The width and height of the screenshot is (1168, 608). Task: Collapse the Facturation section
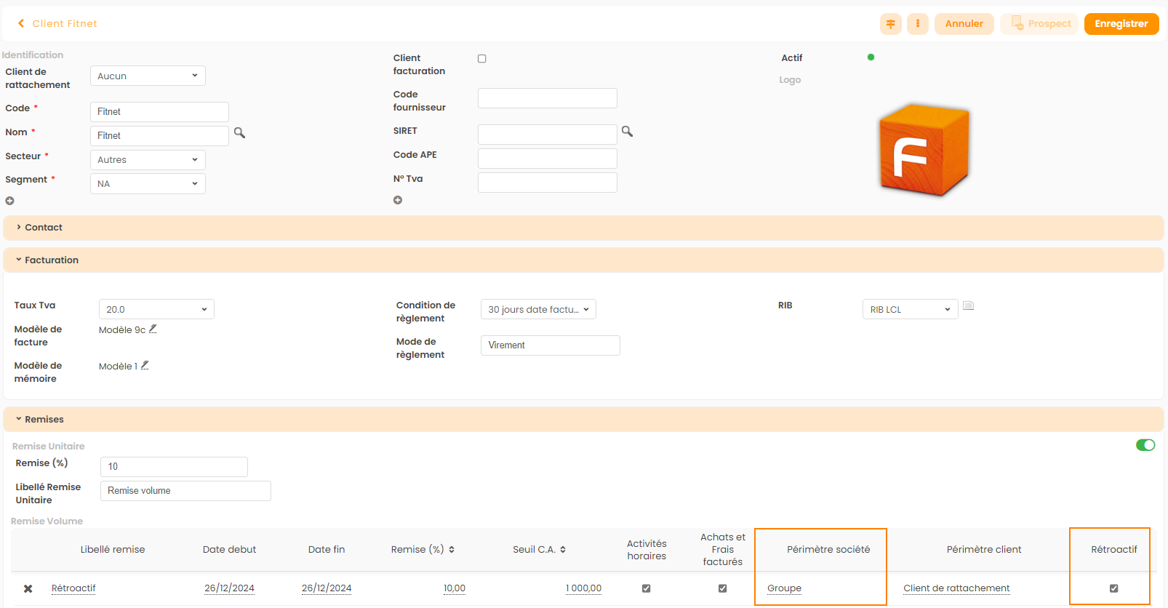[x=51, y=260]
